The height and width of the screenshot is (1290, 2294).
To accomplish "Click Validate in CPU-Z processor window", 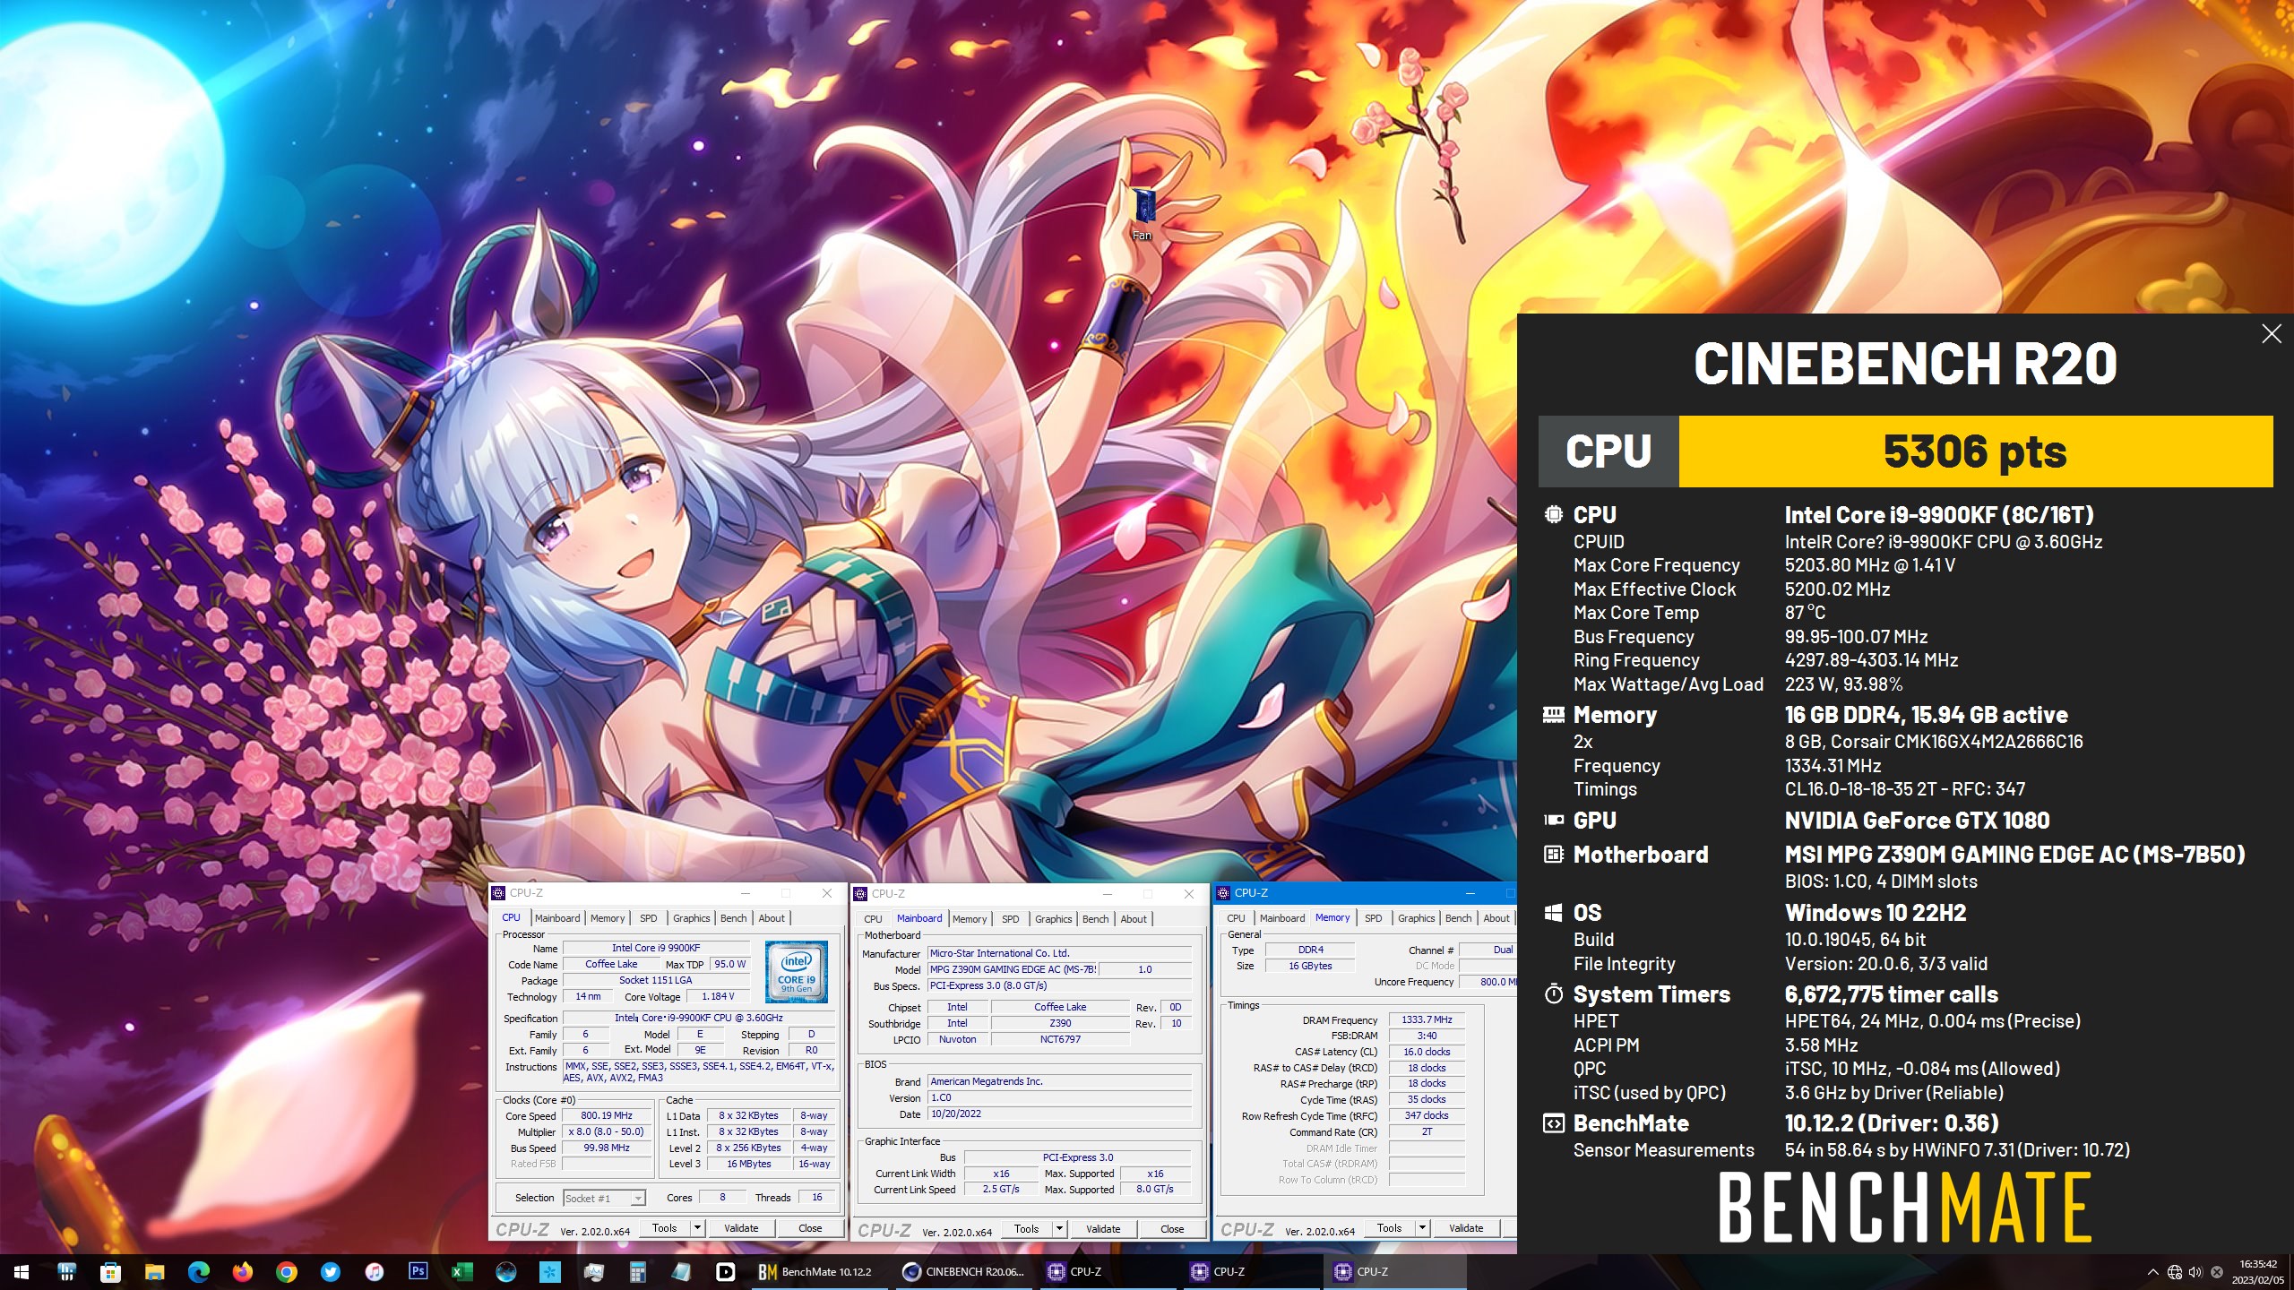I will [x=741, y=1228].
